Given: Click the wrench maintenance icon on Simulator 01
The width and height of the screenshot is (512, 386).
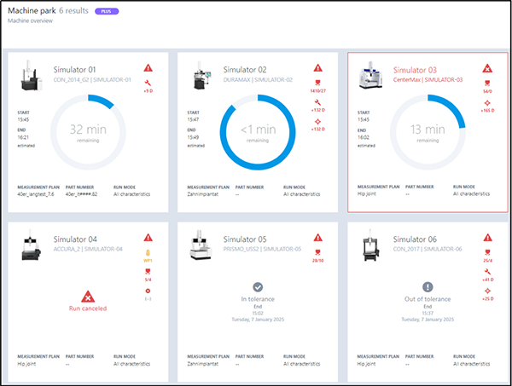Looking at the screenshot, I should [x=148, y=82].
